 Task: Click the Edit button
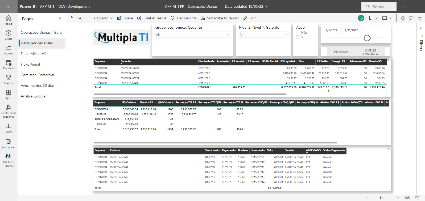click(x=249, y=18)
